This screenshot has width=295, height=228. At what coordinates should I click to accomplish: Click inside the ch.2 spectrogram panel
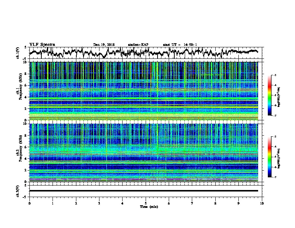[144, 153]
